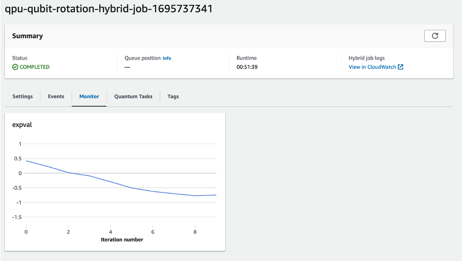Image resolution: width=462 pixels, height=261 pixels.
Task: Click the green COMPLETED status check icon
Action: [15, 67]
